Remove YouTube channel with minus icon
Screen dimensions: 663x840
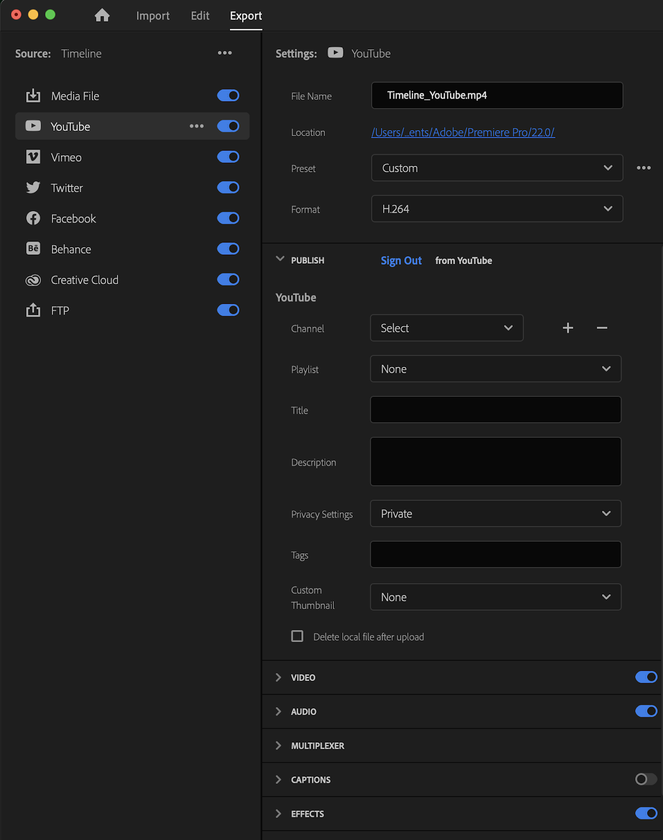[x=602, y=328]
